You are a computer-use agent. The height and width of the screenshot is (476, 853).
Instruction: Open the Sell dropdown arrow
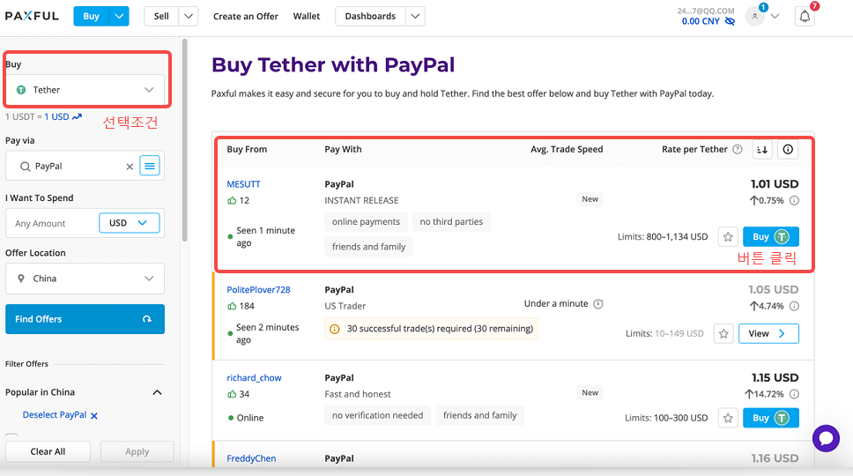(x=189, y=17)
